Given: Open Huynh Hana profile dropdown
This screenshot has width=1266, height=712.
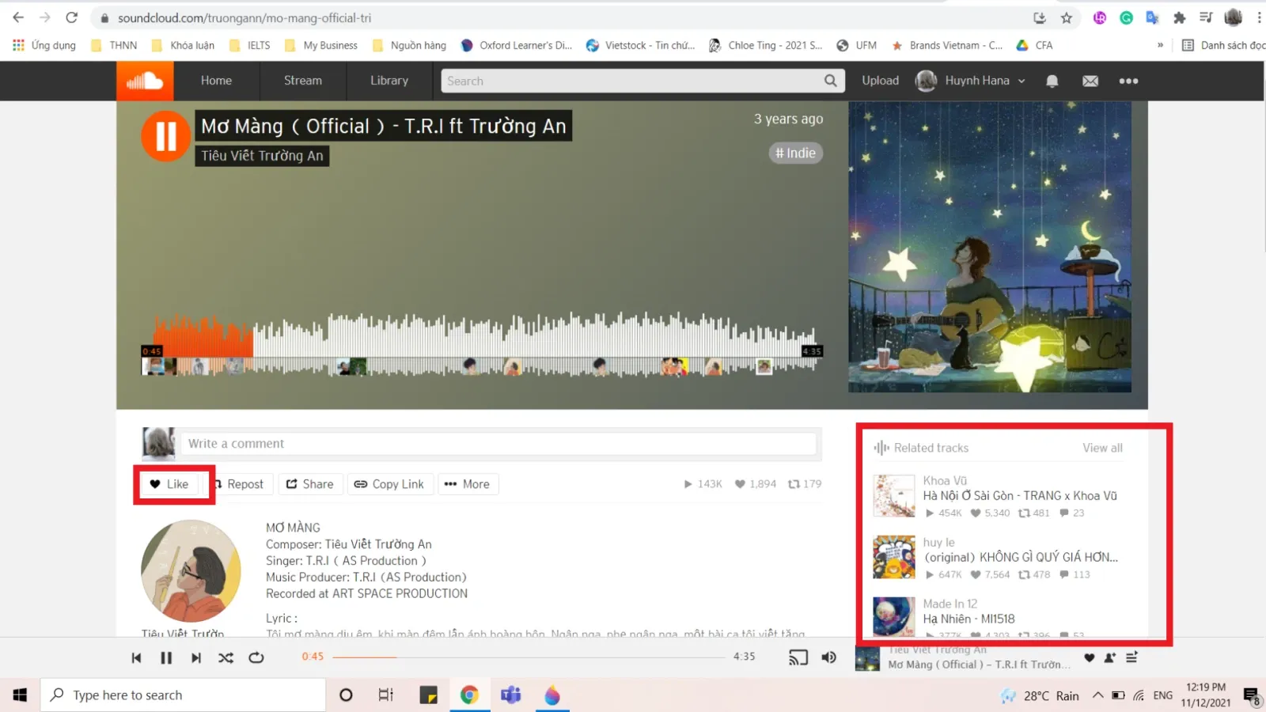Looking at the screenshot, I should click(x=971, y=81).
